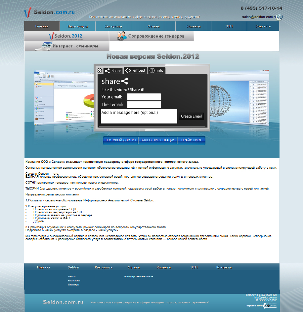Open Контакты in the top navigation
This screenshot has width=303, height=312.
pyautogui.click(x=263, y=26)
